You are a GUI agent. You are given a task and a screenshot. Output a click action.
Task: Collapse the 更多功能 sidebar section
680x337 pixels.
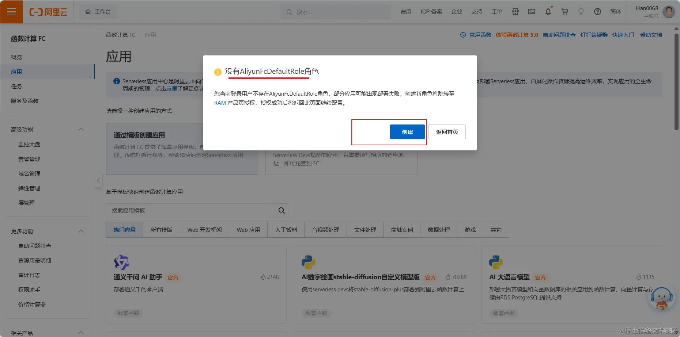pos(81,231)
